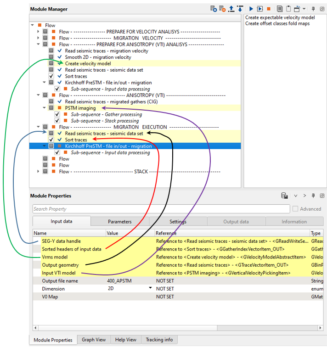
Task: Stop execution with the orange square icon
Action: (269, 9)
